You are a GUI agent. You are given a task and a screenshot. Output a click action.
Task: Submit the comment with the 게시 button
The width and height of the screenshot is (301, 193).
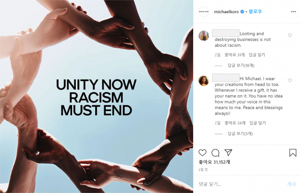point(291,184)
